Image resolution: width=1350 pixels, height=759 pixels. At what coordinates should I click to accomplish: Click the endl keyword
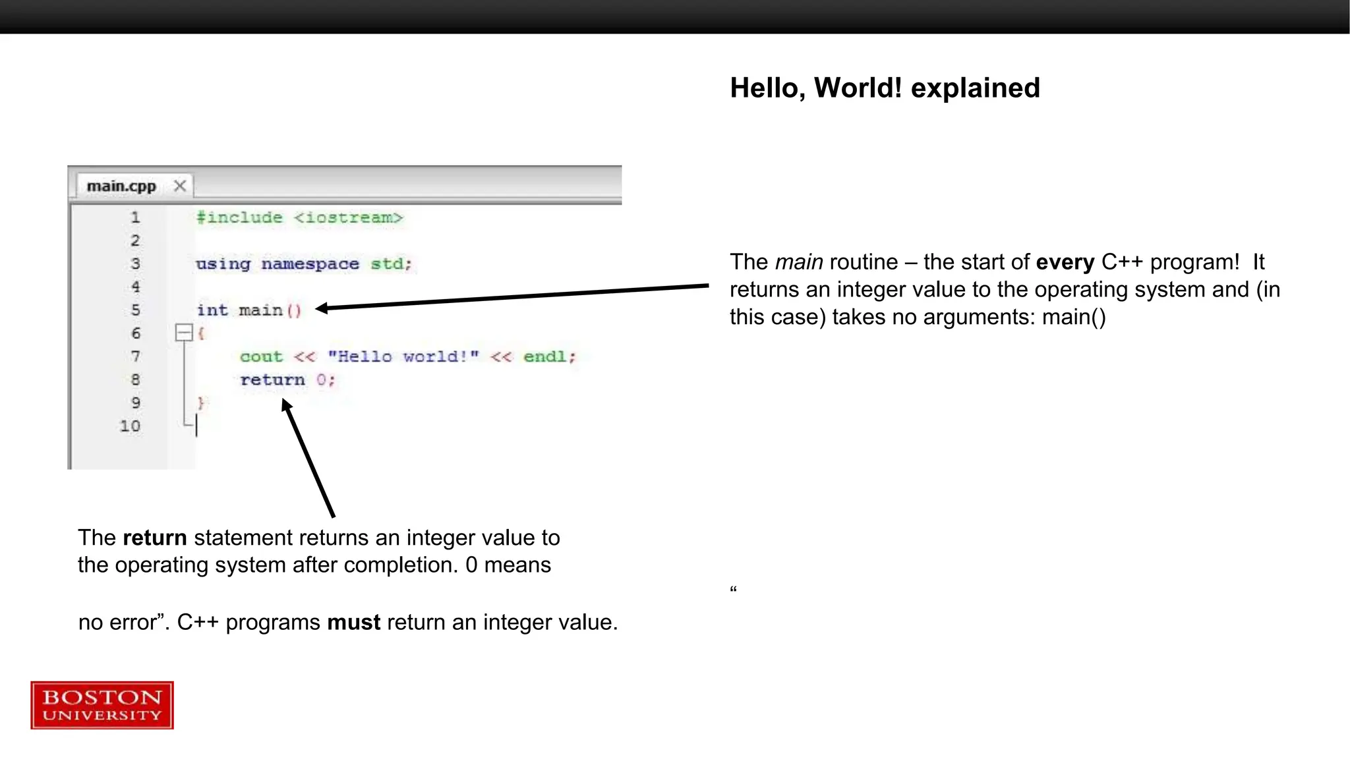[545, 356]
